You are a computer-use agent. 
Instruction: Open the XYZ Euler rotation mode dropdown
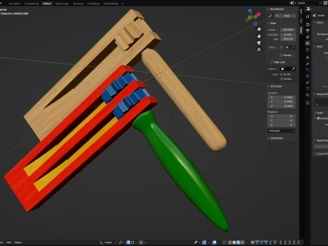tap(282, 131)
